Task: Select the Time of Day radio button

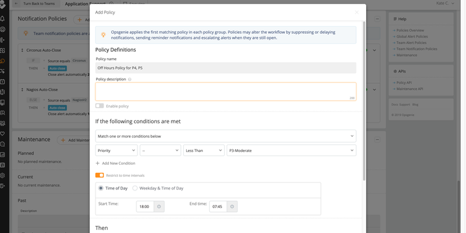Action: coord(101,188)
